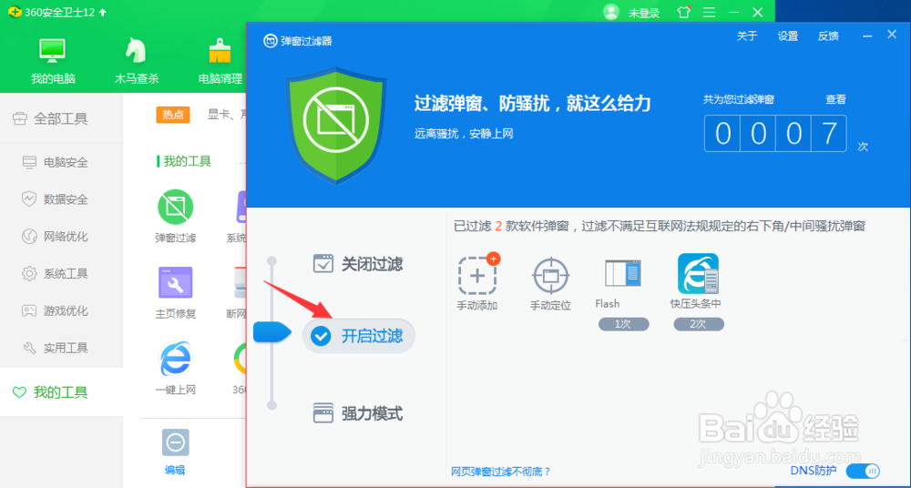Click the 弹窗过滤器 title icon

pos(271,41)
